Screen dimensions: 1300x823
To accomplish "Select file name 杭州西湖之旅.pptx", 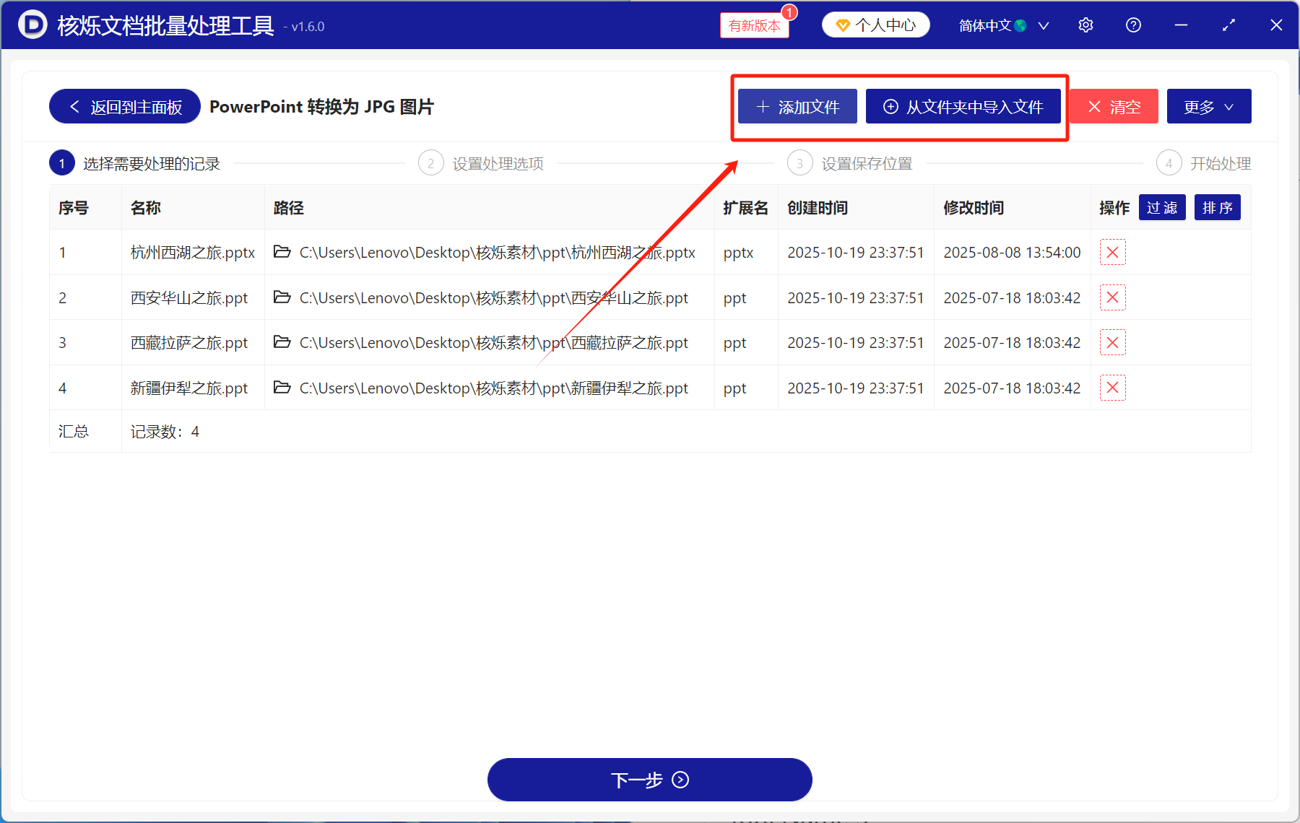I will pyautogui.click(x=193, y=253).
